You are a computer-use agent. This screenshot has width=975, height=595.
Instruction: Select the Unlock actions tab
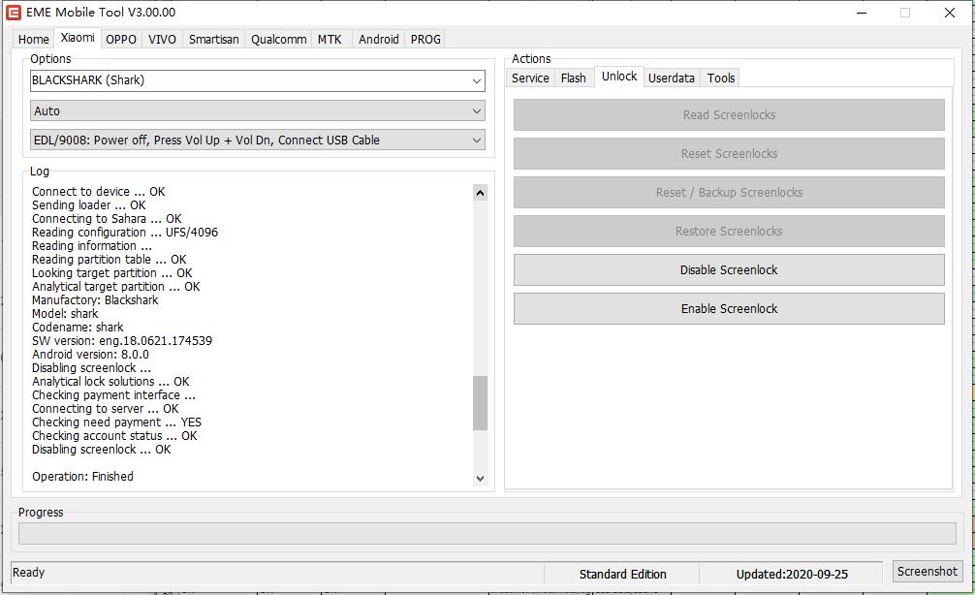tap(619, 77)
